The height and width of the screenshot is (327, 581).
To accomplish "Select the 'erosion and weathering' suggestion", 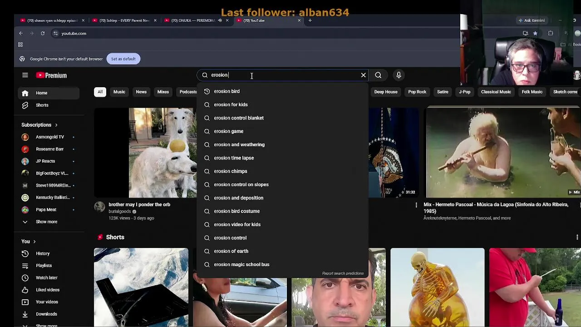I will (x=282, y=144).
